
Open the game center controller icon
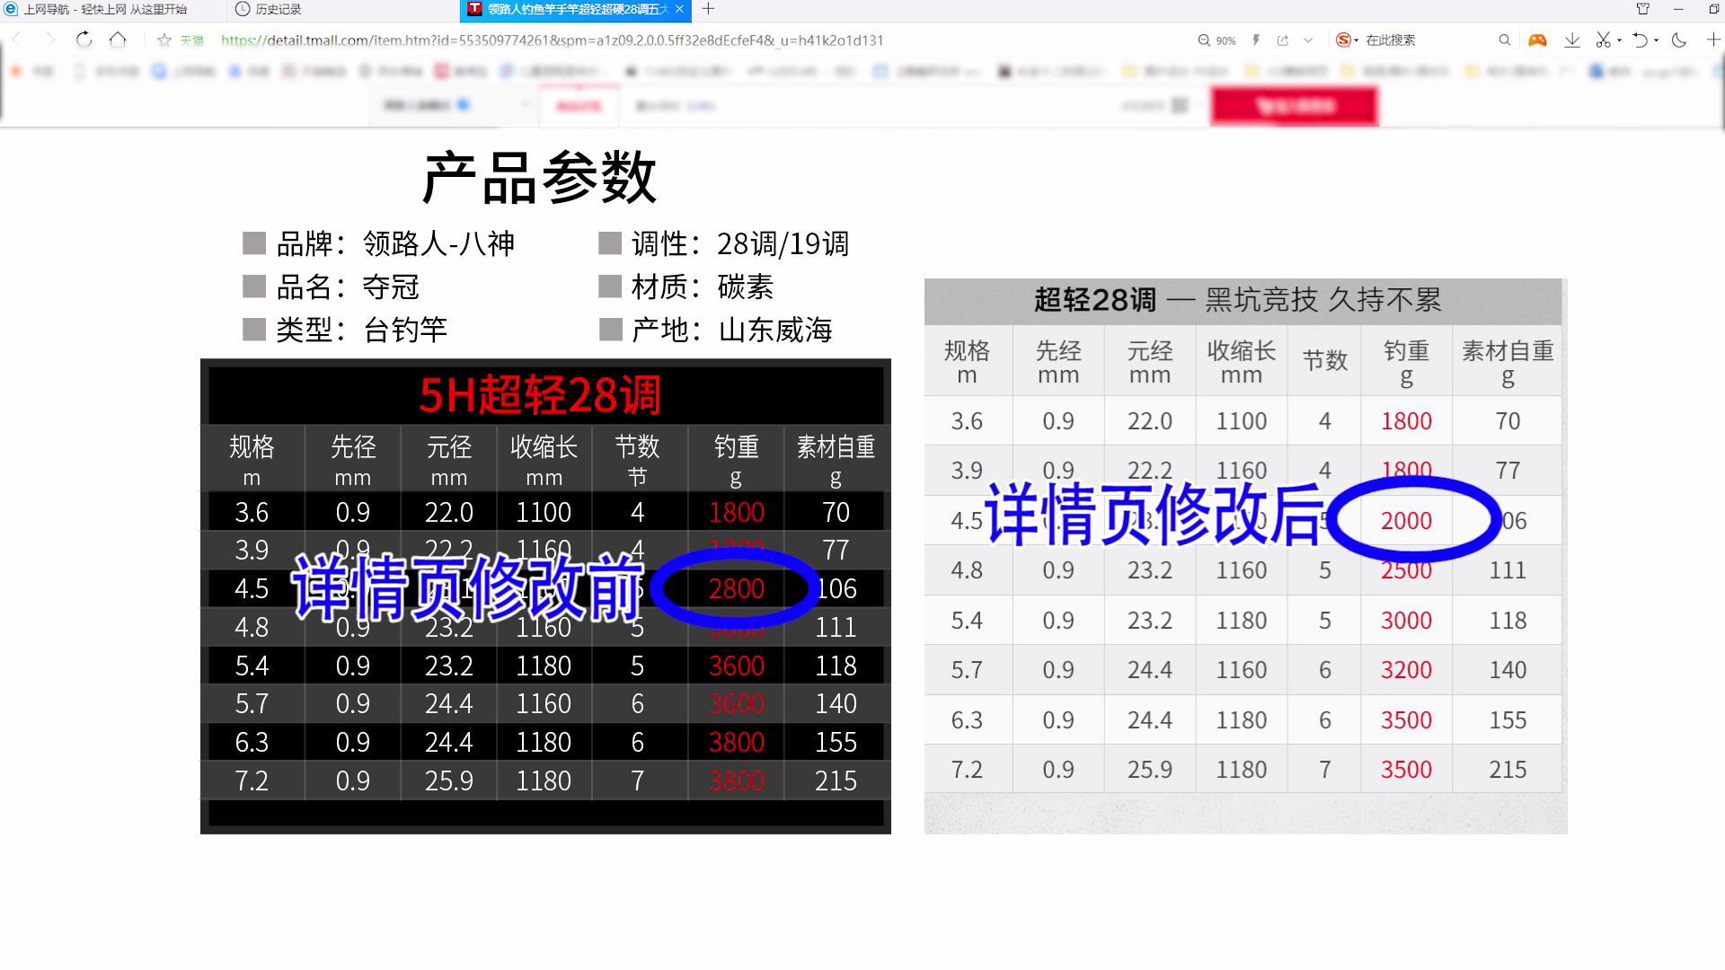[x=1537, y=40]
